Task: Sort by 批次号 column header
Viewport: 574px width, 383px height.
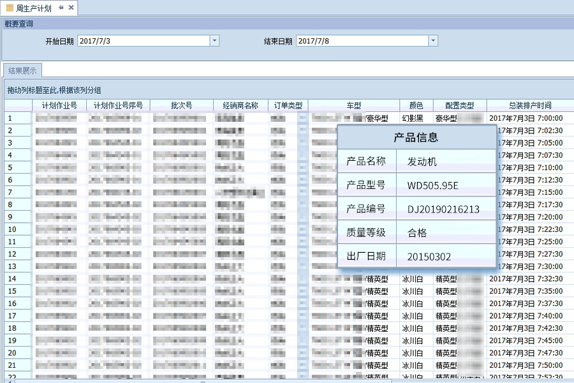Action: tap(182, 105)
